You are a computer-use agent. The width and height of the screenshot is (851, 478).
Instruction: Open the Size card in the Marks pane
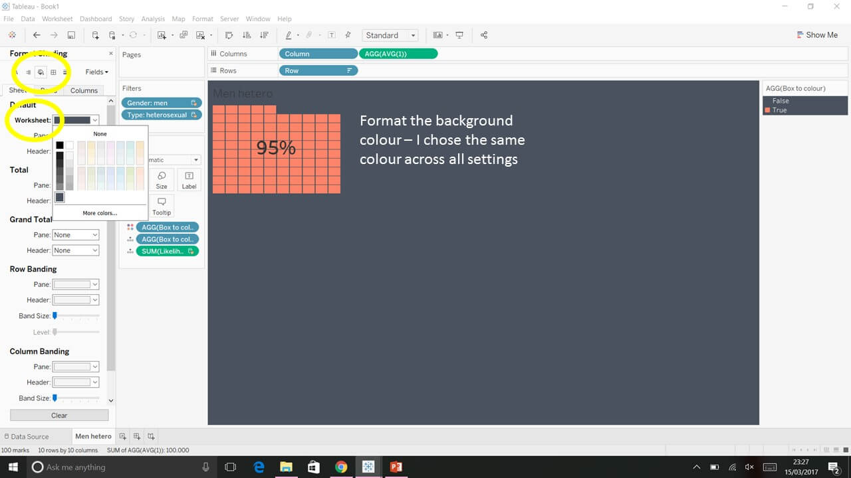pos(161,179)
